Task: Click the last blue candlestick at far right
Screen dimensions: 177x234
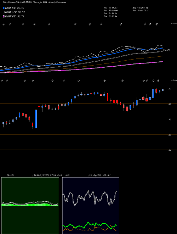Action: coord(163,90)
